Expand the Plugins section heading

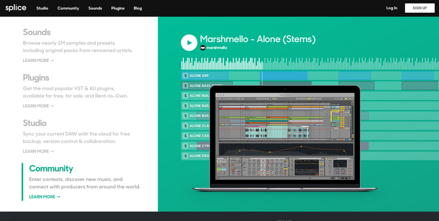[x=36, y=78]
